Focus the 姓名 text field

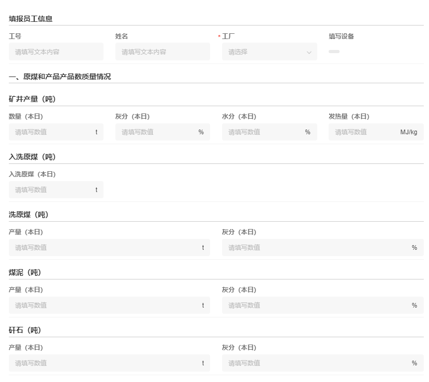pyautogui.click(x=162, y=52)
